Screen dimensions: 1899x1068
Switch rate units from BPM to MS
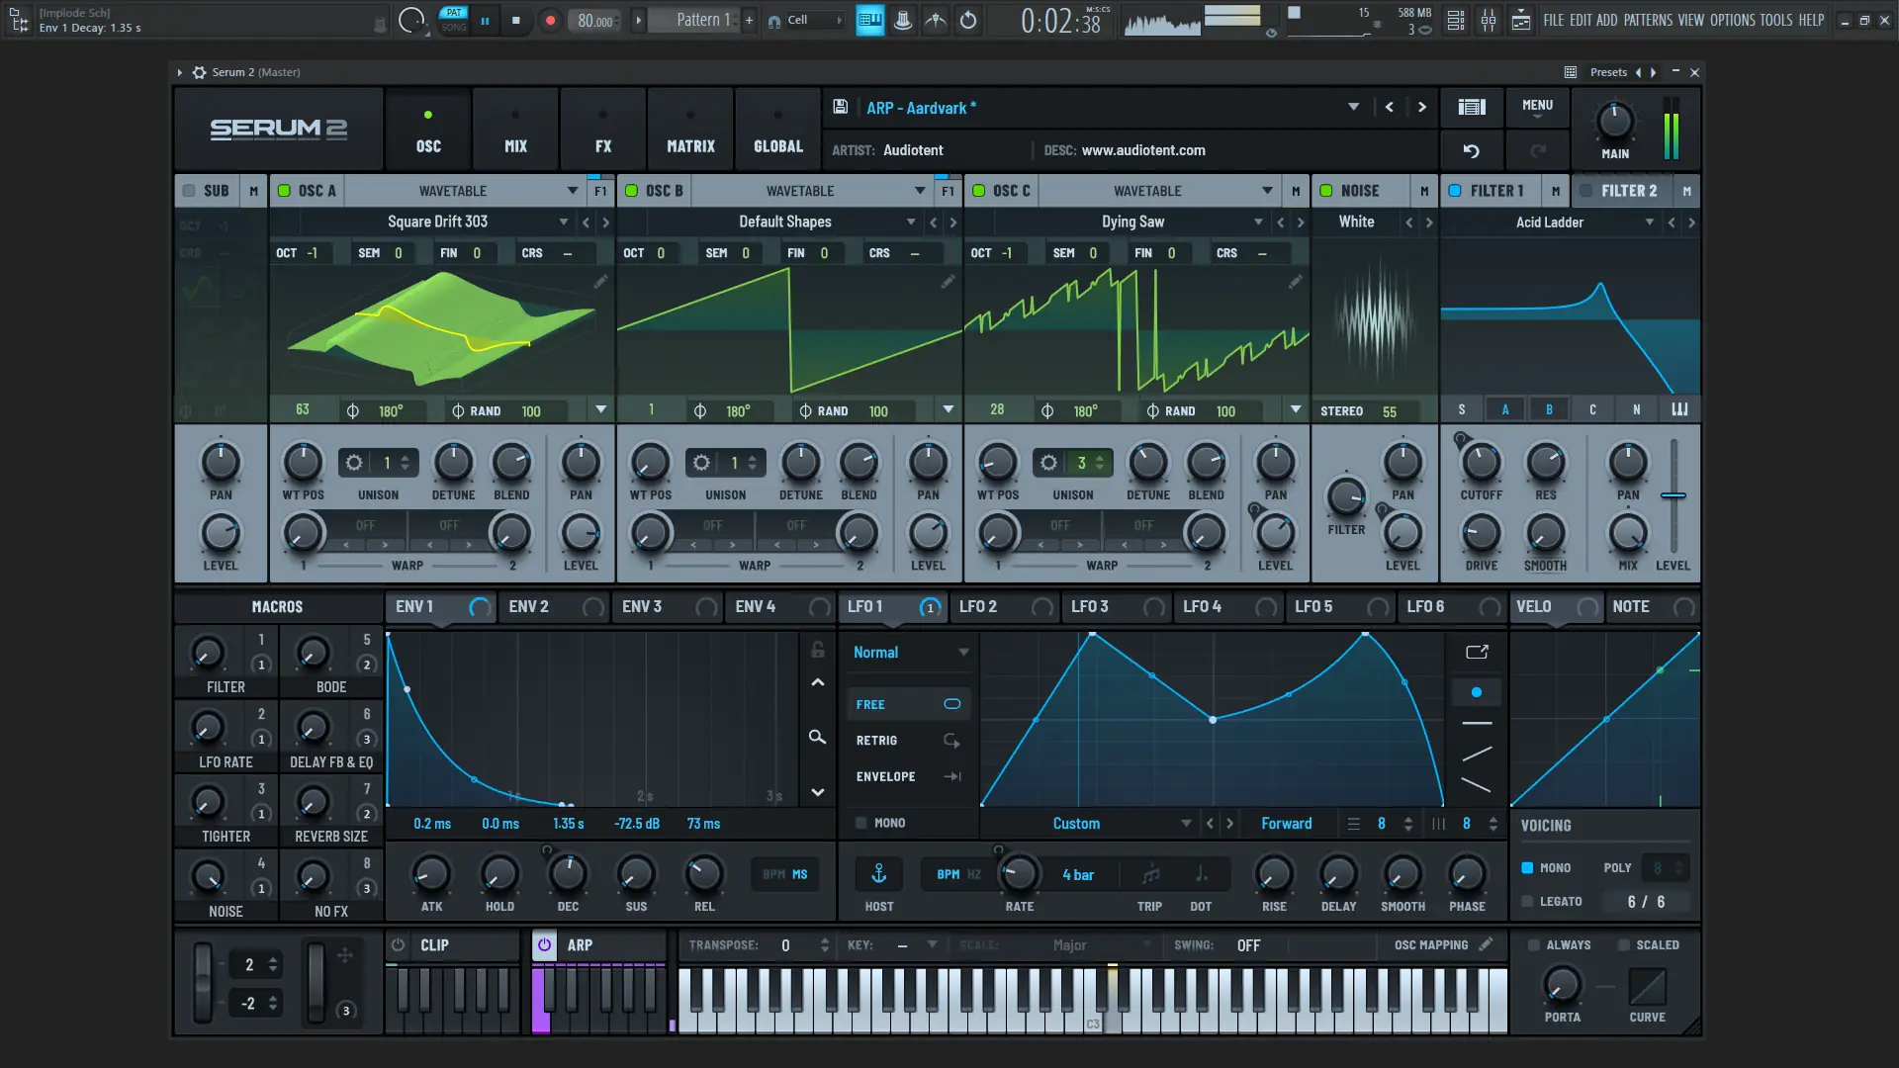[798, 874]
